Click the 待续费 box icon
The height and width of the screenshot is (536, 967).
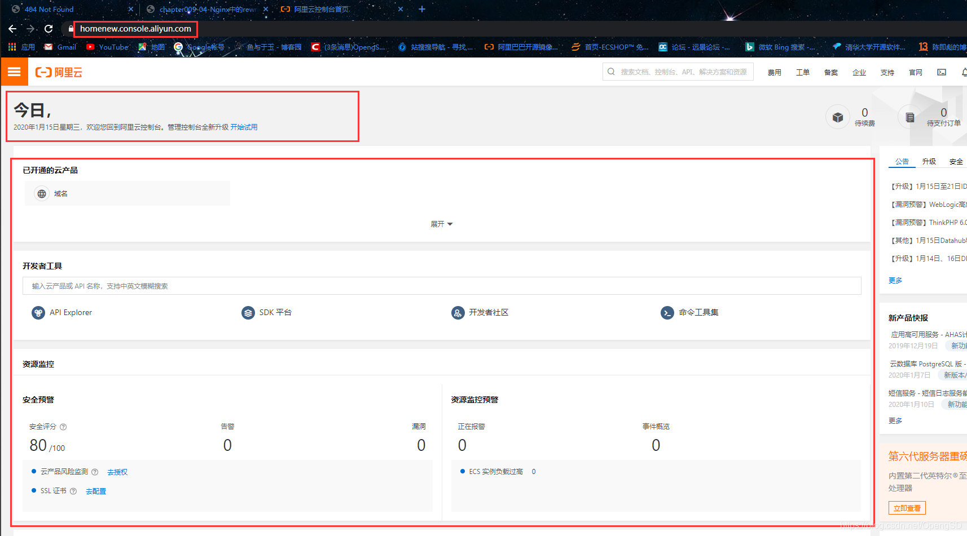838,117
